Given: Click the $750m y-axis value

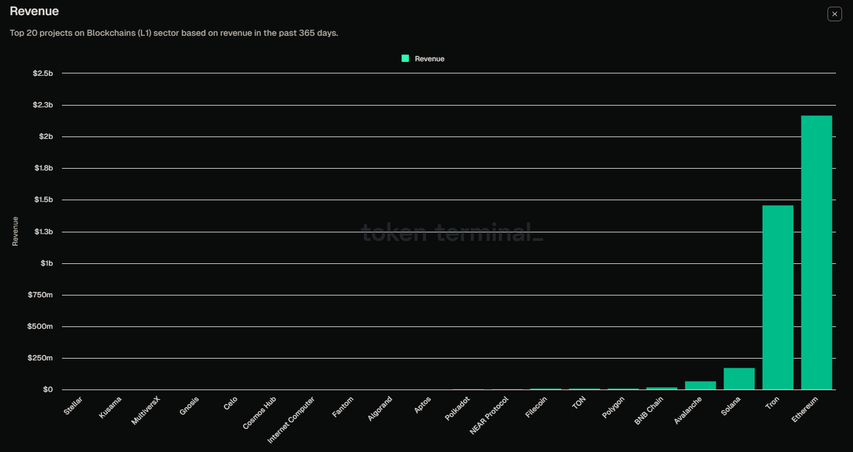Looking at the screenshot, I should coord(41,295).
